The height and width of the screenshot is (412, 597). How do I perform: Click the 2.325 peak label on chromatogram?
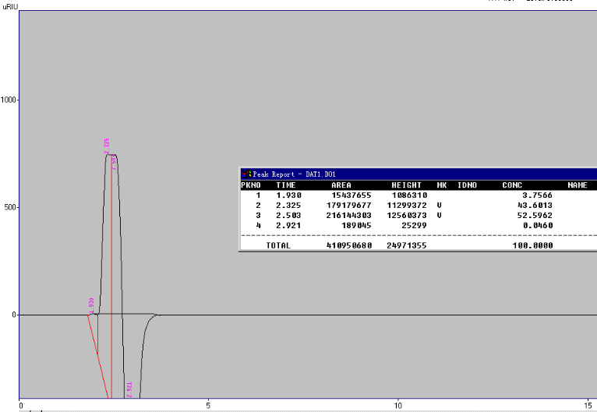107,146
